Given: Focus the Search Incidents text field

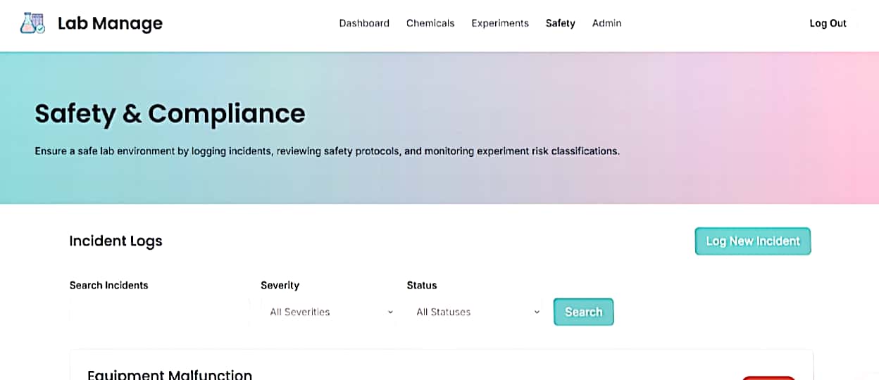Looking at the screenshot, I should 159,312.
